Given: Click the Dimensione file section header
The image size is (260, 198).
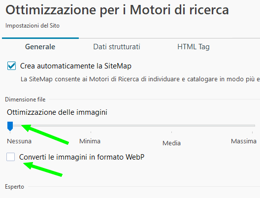Looking at the screenshot, I should coord(25,99).
